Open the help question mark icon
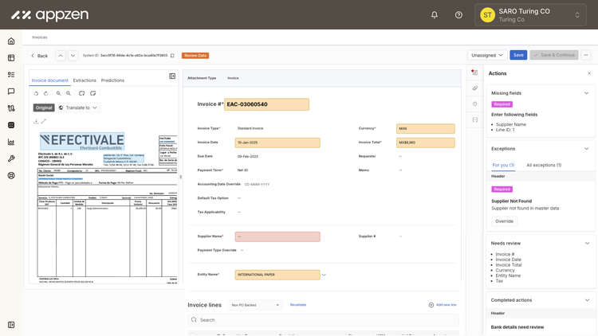This screenshot has width=598, height=336. coord(458,15)
